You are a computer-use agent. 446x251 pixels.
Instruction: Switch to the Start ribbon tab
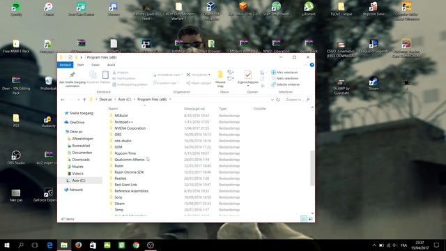tap(81, 65)
